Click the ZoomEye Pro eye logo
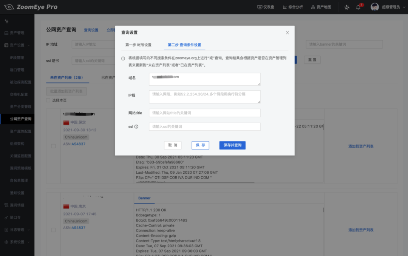The width and height of the screenshot is (408, 256). pyautogui.click(x=9, y=7)
